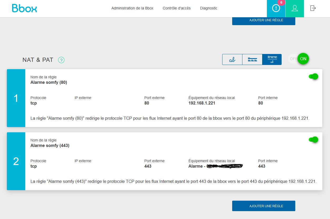
Task: Disable the Alarme somfy (80) rule toggle
Action: point(313,76)
